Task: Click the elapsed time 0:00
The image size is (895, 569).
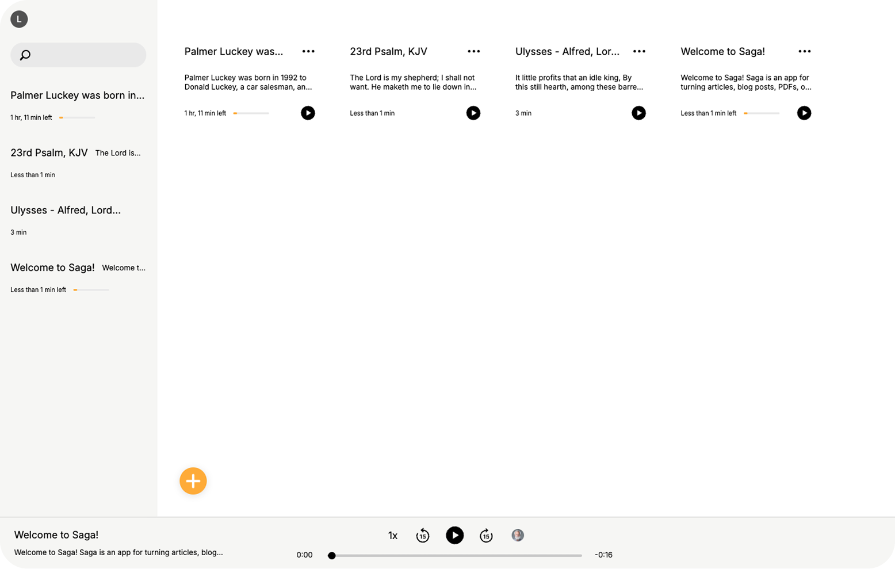Action: (304, 555)
